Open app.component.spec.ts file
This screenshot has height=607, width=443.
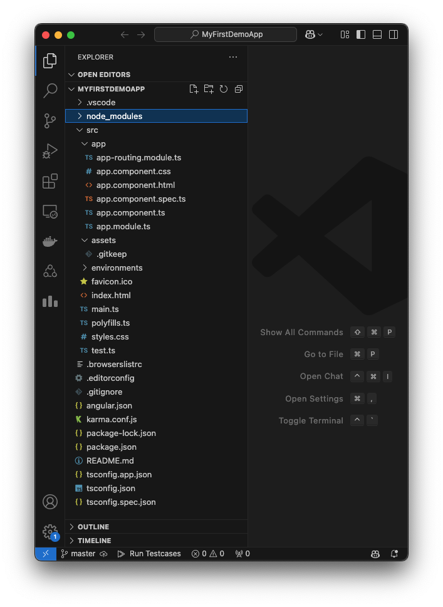157,199
